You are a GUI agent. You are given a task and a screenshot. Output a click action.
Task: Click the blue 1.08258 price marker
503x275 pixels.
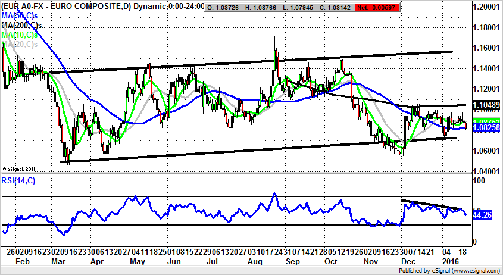pos(487,128)
